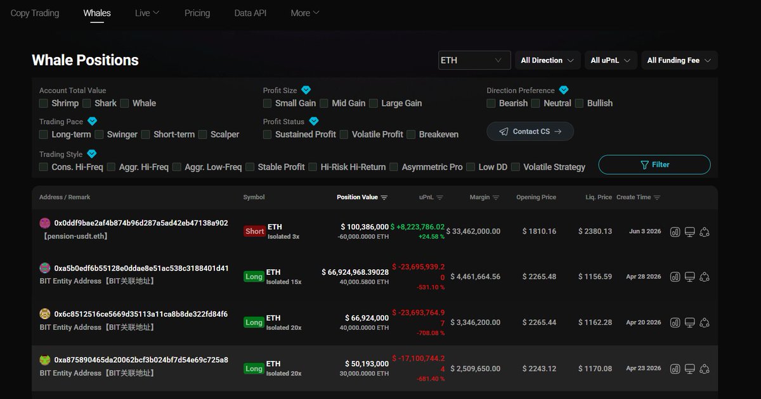Click monitor icon in the Apr 23 2026 row

tap(690, 369)
